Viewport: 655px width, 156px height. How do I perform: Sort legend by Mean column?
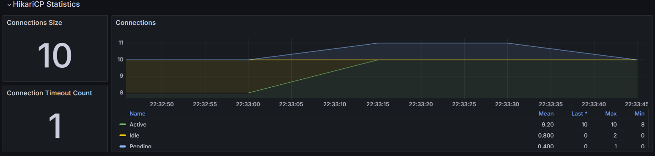pyautogui.click(x=546, y=114)
